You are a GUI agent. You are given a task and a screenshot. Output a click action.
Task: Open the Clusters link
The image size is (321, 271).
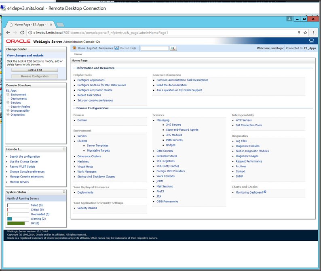pyautogui.click(x=82, y=141)
